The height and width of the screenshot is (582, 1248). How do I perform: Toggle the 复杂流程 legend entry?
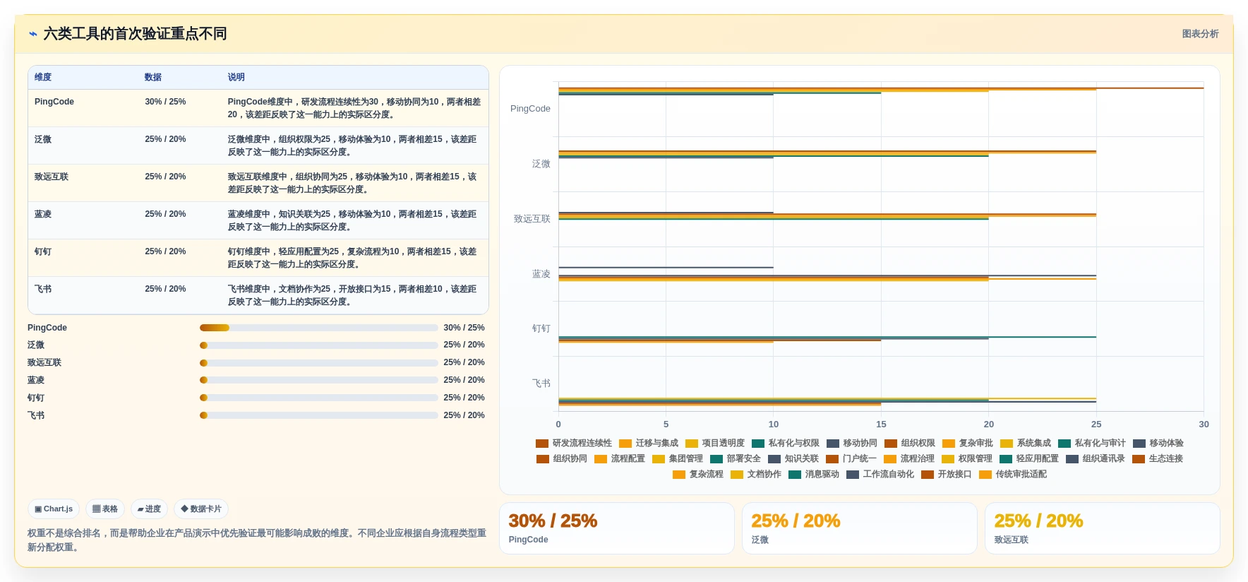[x=698, y=474]
